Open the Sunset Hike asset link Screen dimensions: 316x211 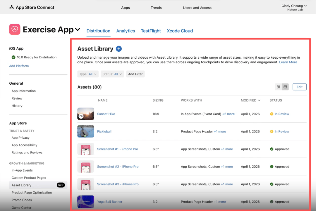[106, 114]
